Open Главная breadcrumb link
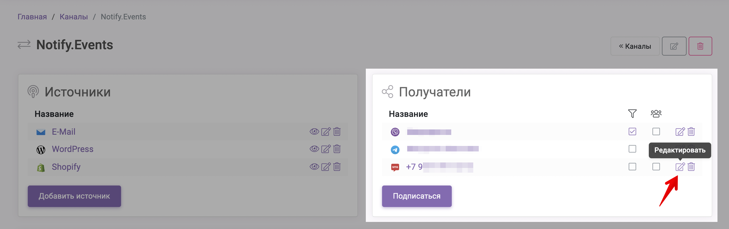This screenshot has height=229, width=729. pyautogui.click(x=32, y=17)
